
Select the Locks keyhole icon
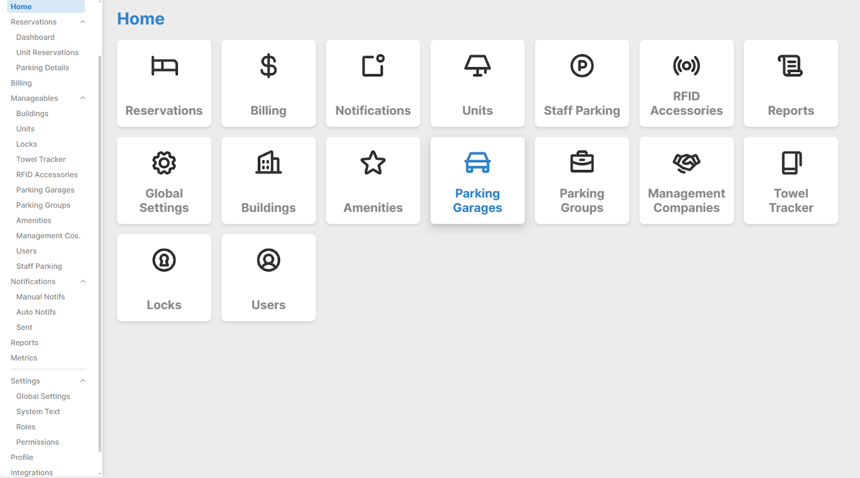(x=164, y=260)
